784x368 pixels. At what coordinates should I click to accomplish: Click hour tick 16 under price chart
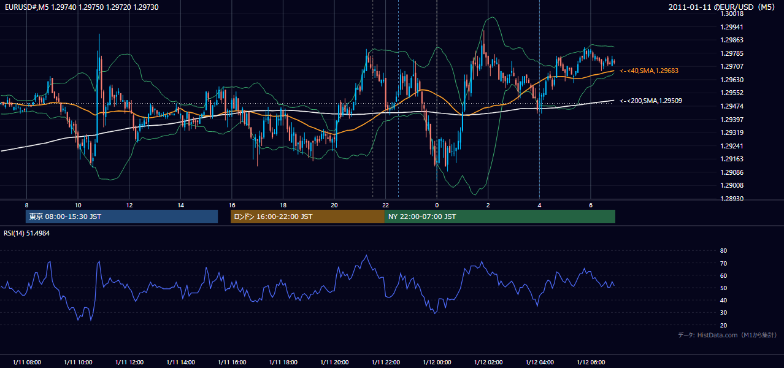232,205
